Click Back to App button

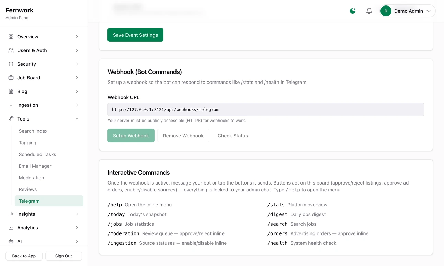coord(24,256)
